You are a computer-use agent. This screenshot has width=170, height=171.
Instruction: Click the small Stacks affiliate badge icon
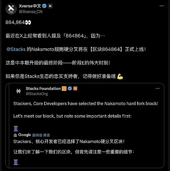pyautogui.click(x=75, y=88)
